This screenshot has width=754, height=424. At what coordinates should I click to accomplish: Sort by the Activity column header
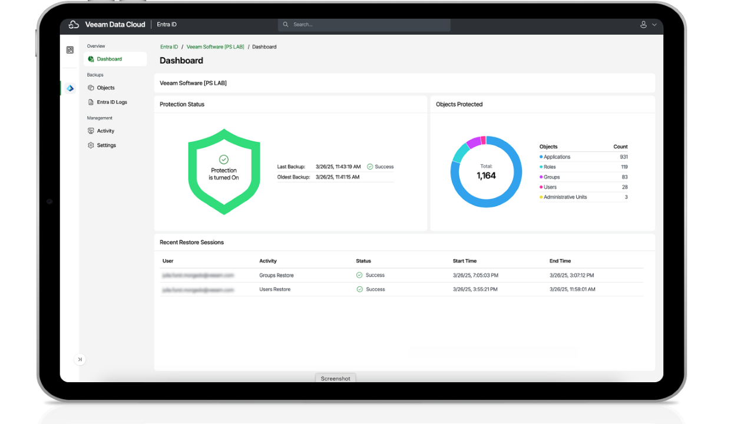(x=268, y=261)
